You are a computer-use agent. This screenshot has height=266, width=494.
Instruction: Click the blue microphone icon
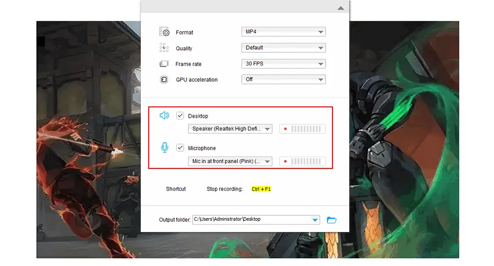165,148
